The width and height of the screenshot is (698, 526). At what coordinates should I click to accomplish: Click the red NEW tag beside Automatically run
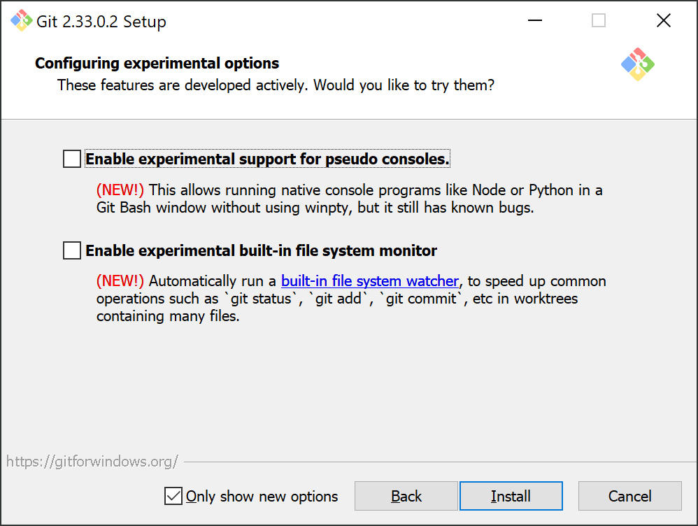tap(120, 281)
